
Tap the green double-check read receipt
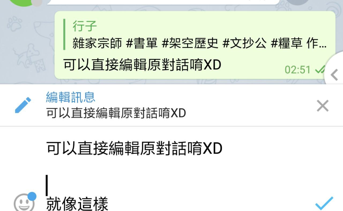[320, 70]
